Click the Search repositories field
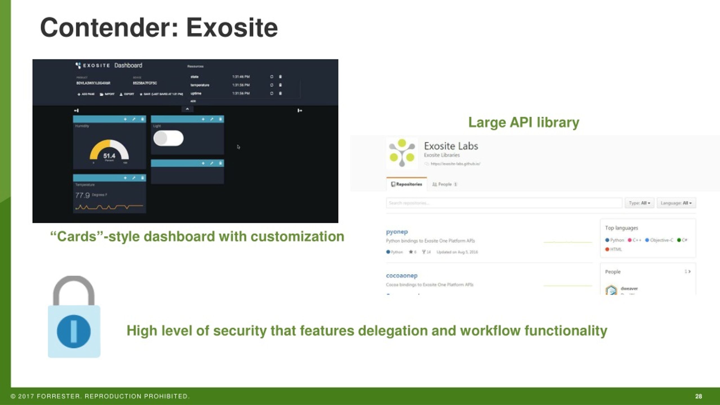 click(x=504, y=203)
